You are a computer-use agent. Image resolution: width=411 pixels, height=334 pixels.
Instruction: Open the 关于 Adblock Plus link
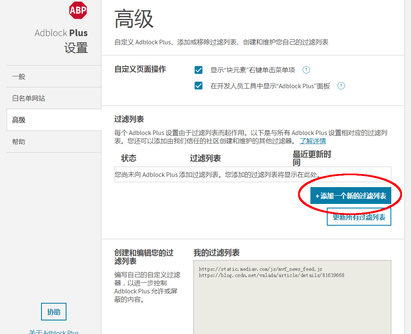[x=54, y=332]
